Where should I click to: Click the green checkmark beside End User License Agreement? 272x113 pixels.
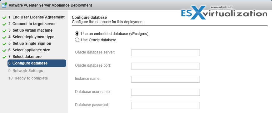4,18
